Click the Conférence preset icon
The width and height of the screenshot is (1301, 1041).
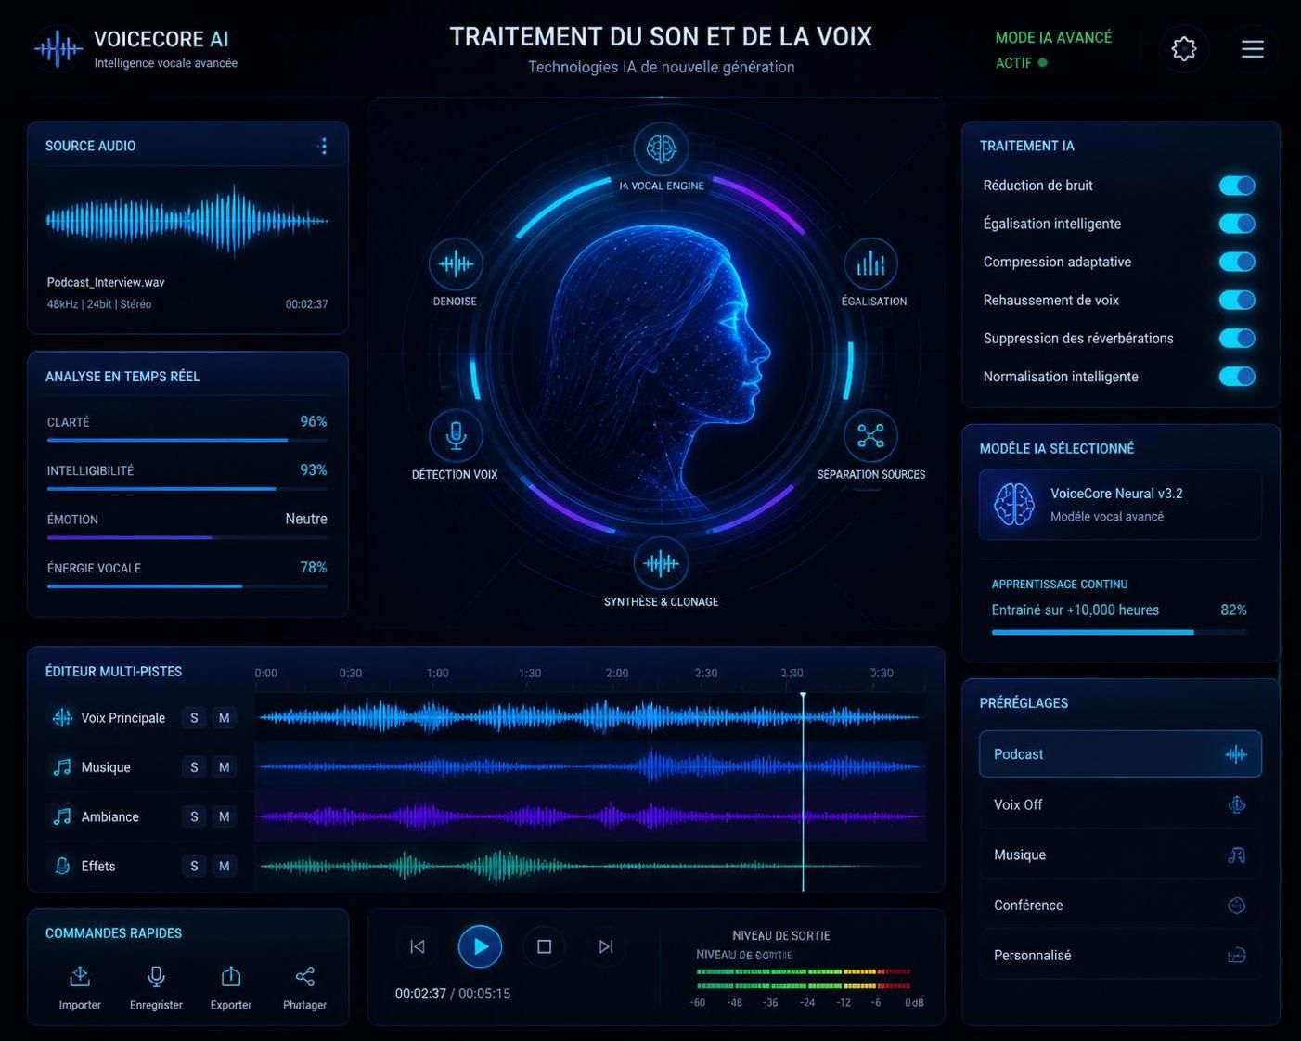(1236, 905)
